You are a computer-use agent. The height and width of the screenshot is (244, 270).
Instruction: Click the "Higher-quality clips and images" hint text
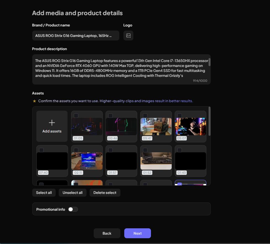tap(146, 101)
